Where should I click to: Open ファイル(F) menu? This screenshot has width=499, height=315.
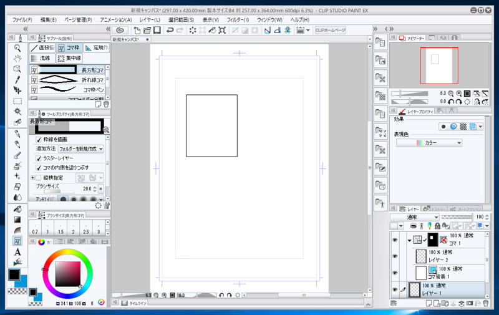tap(22, 20)
